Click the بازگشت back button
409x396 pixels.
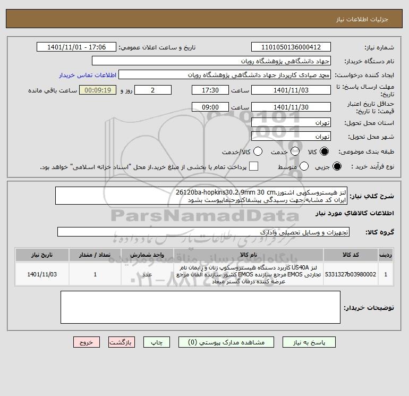click(122, 342)
